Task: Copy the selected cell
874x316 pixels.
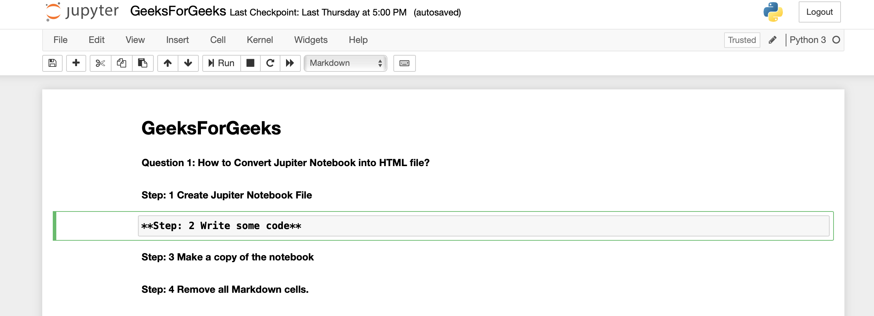Action: [x=121, y=63]
